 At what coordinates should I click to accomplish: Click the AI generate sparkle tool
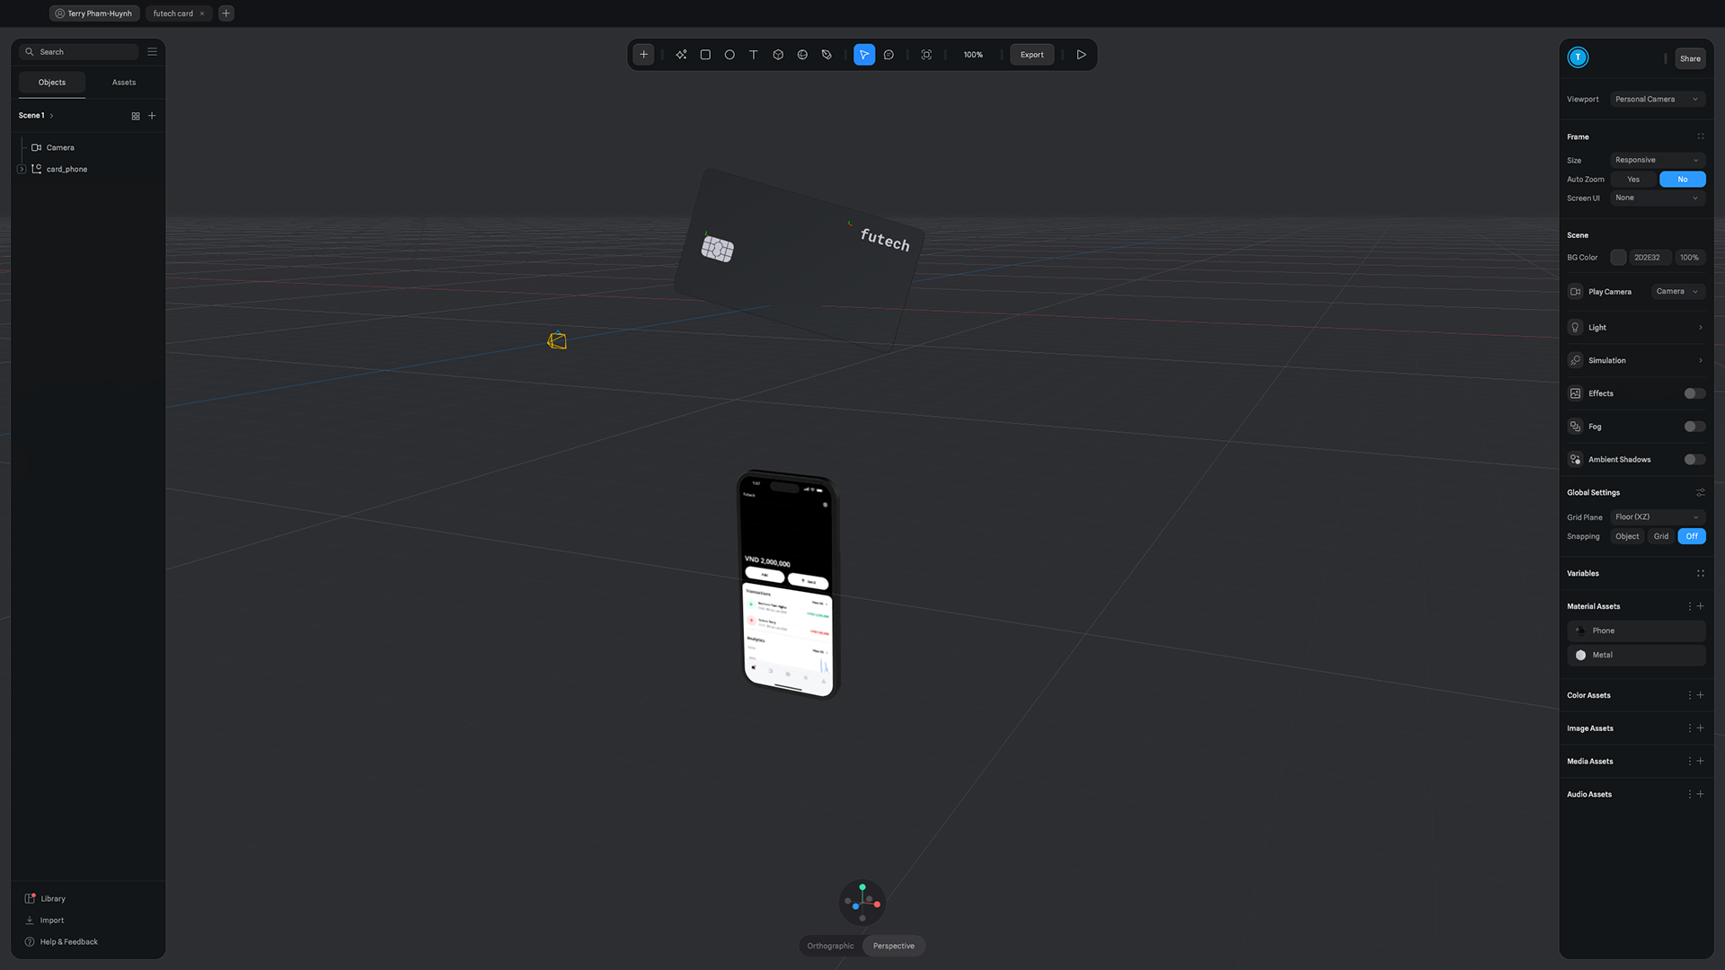point(681,55)
